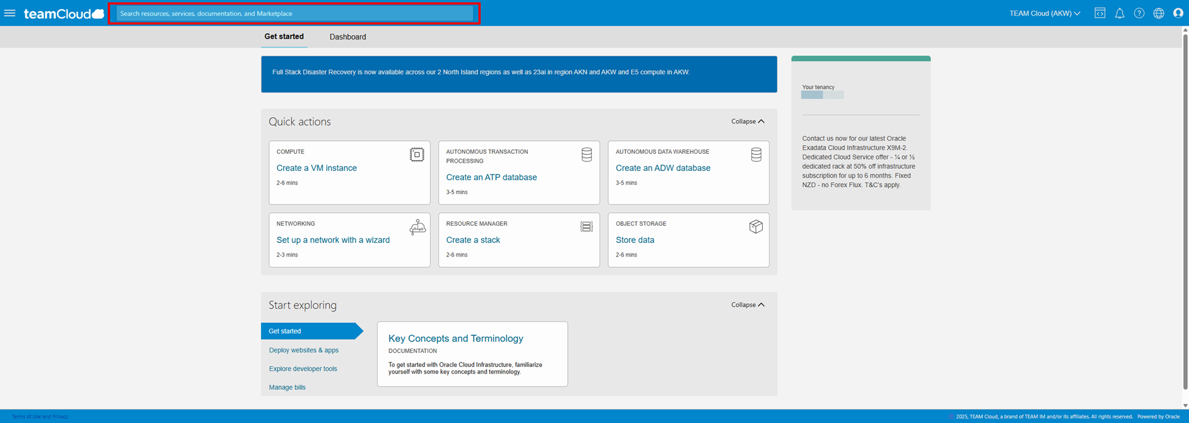Open the hamburger navigation menu
The image size is (1189, 423).
tap(9, 13)
